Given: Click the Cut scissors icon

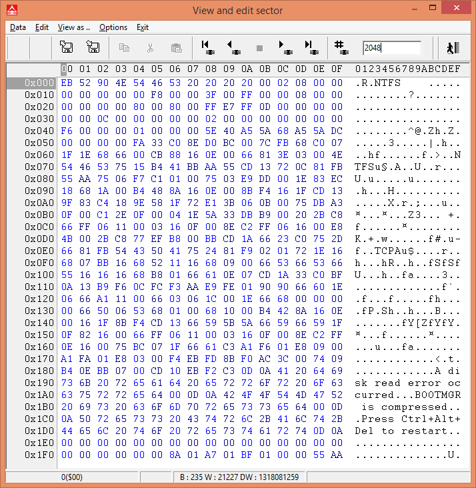Looking at the screenshot, I should pos(151,48).
